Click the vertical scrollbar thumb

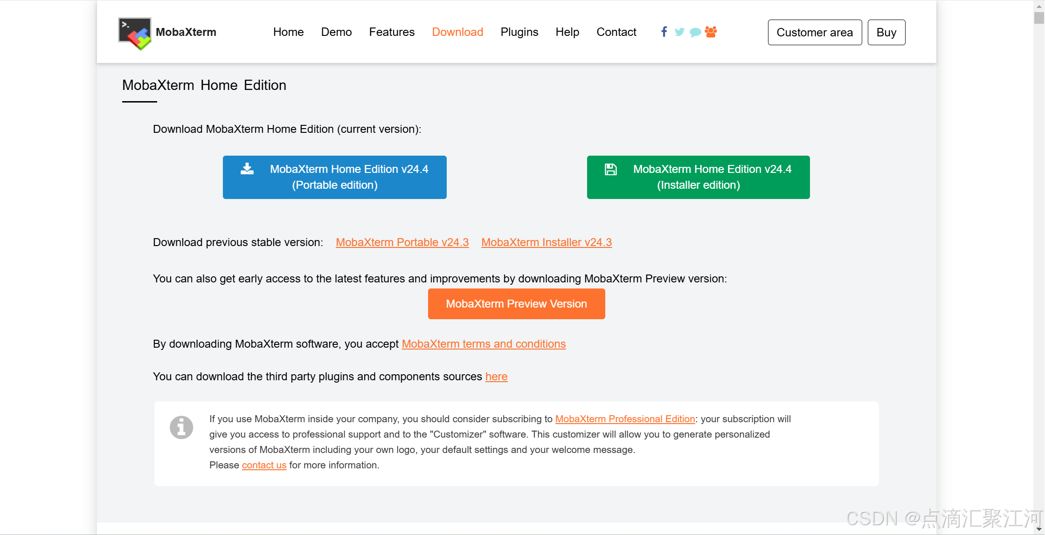point(1039,18)
